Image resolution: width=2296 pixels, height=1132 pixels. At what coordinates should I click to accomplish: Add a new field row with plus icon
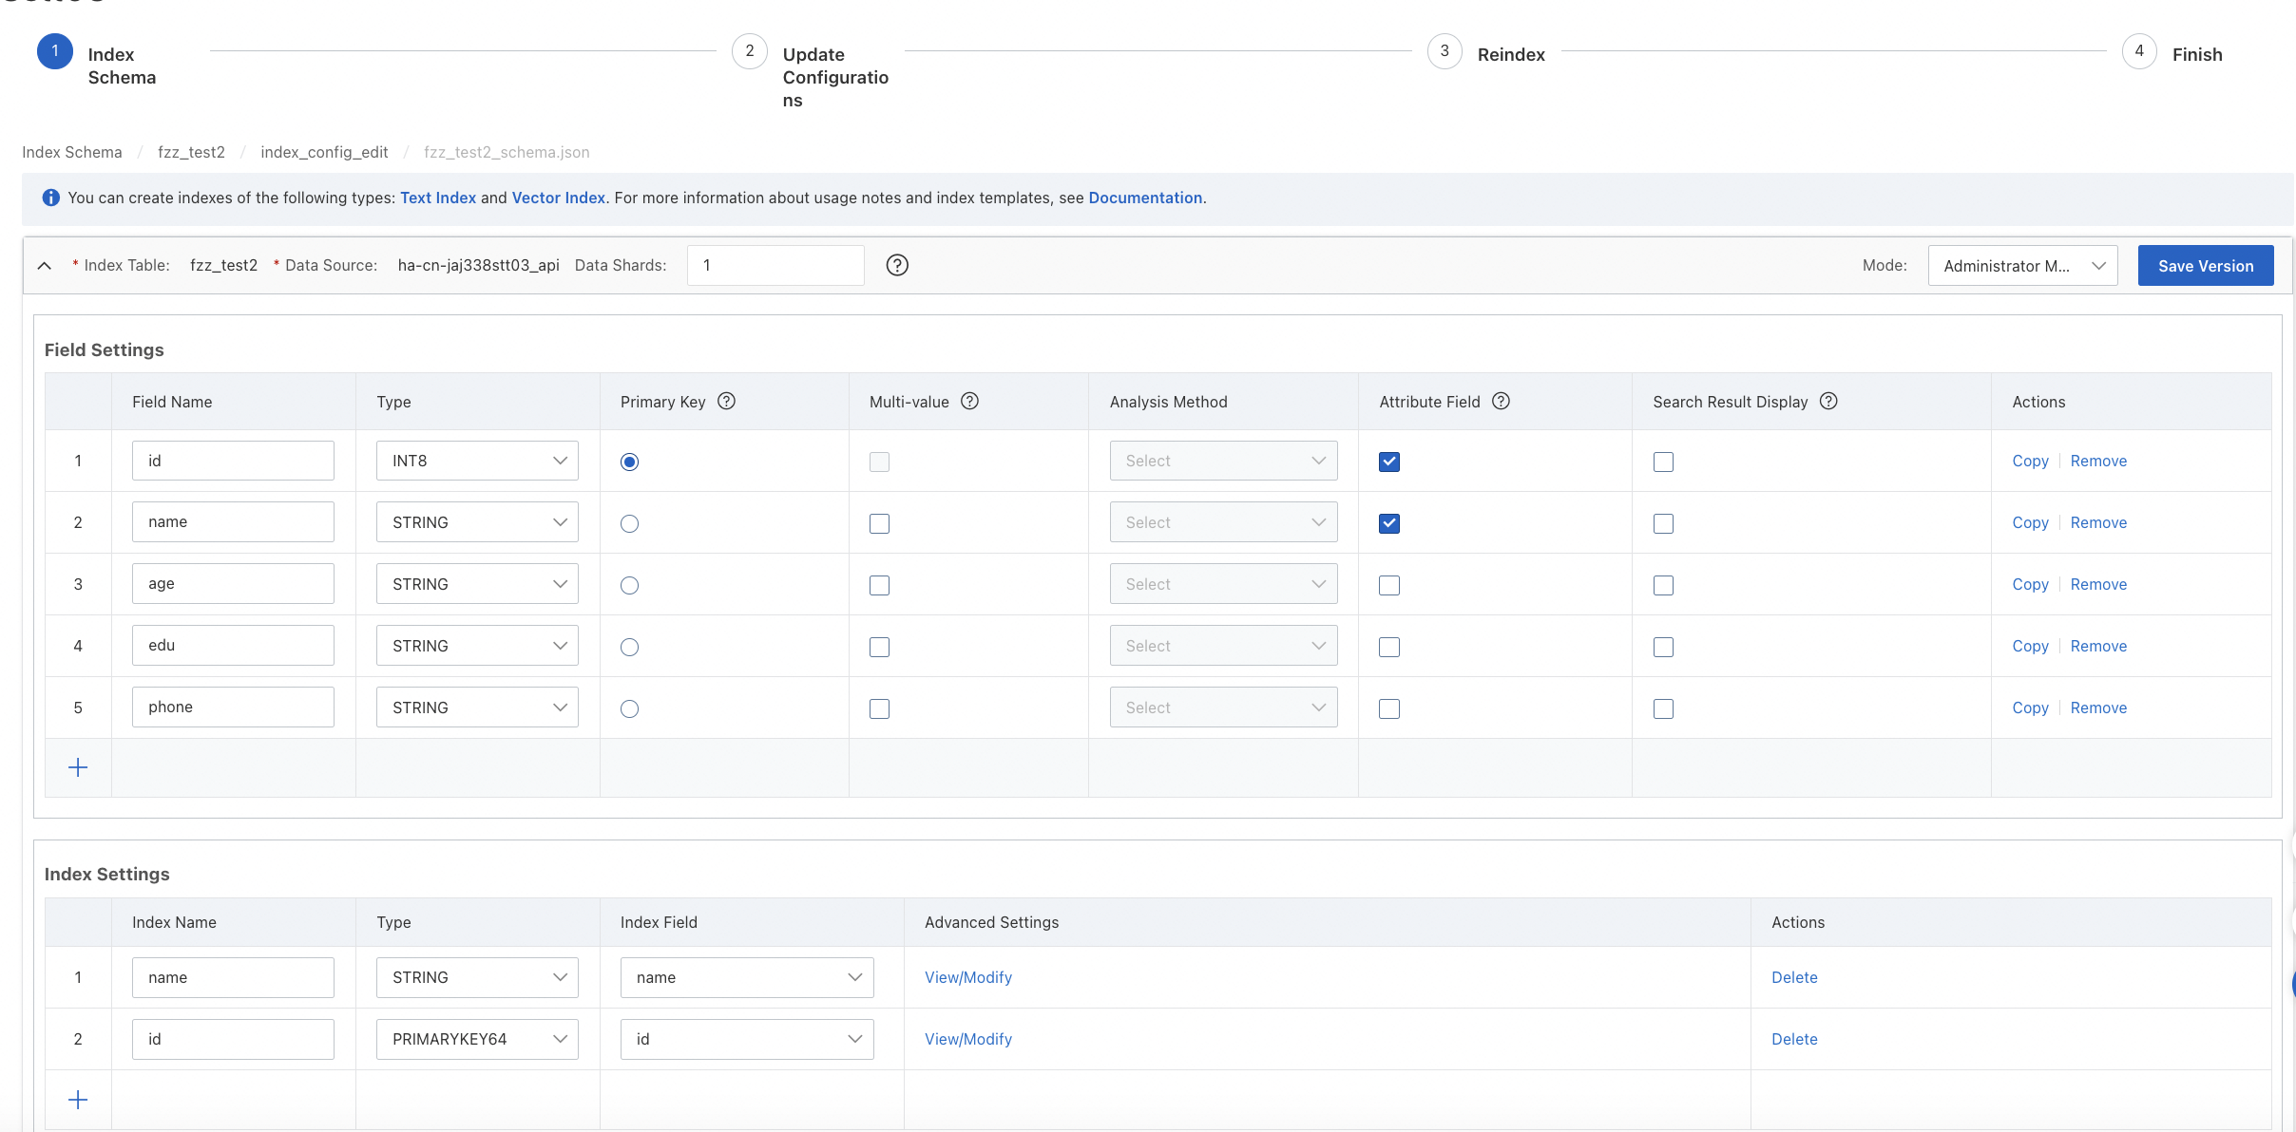click(78, 767)
